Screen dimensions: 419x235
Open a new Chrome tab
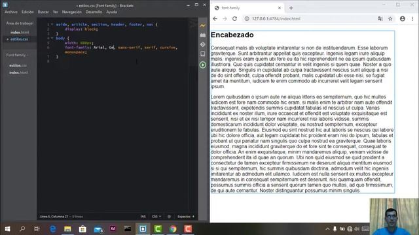point(291,8)
